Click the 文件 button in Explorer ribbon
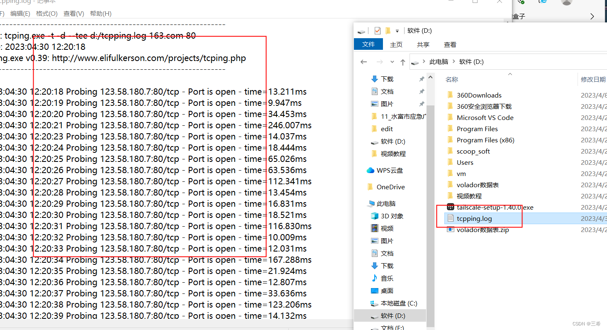 click(368, 44)
